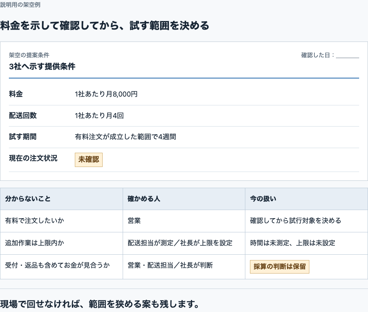Click the '説明用の架空例' caption at top
Screen dimensions: 368x312
click(20, 5)
